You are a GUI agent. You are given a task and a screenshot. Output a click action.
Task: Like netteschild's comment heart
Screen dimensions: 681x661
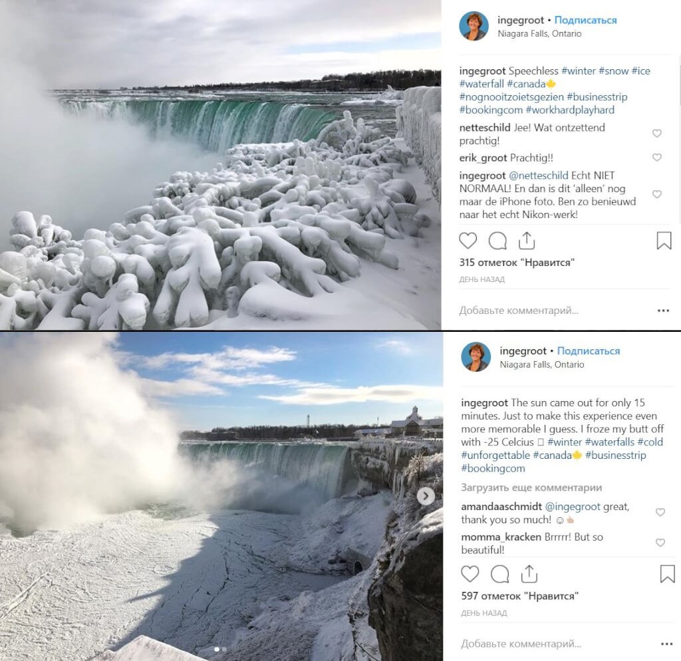point(656,133)
